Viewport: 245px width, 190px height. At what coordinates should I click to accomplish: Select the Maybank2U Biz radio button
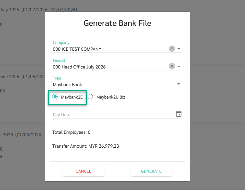[x=90, y=97]
